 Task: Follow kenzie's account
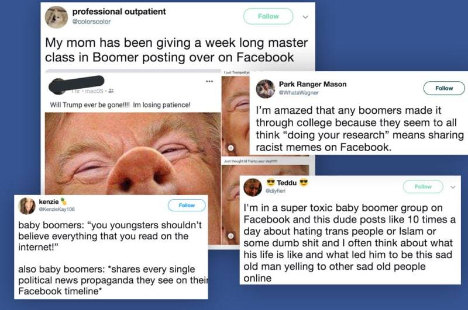tap(187, 205)
